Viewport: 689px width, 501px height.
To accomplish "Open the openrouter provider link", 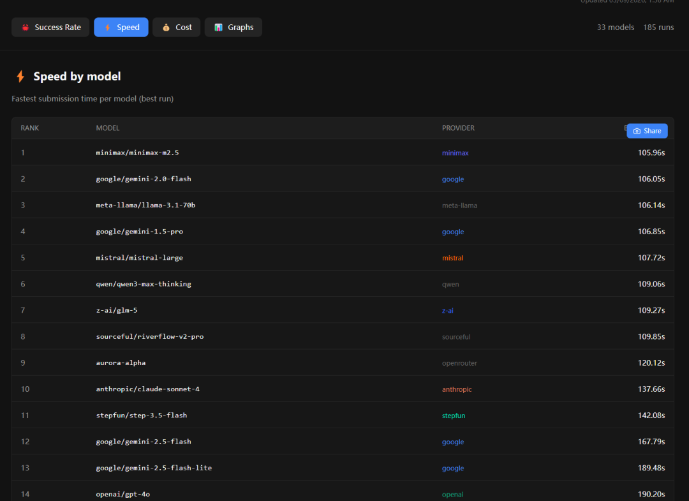I will tap(459, 363).
